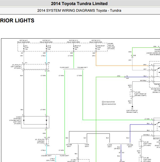Click the "2014 SYSTEM WIRING DIAGRAMS Toyota - Tundra" subtitle

coord(79,11)
